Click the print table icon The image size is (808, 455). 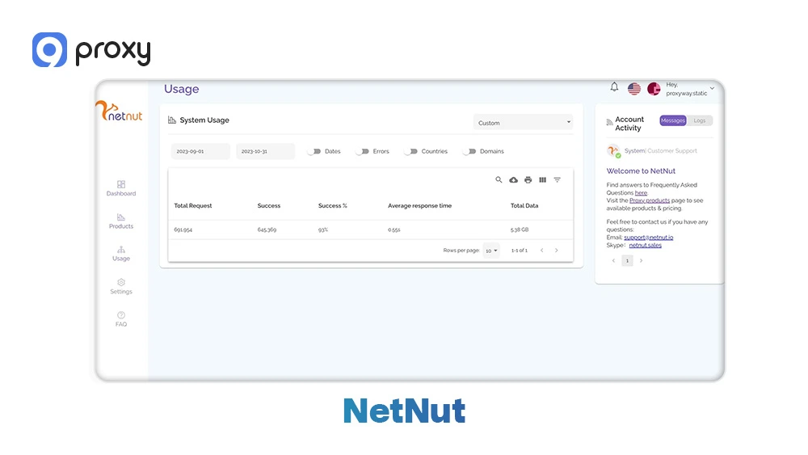point(528,180)
